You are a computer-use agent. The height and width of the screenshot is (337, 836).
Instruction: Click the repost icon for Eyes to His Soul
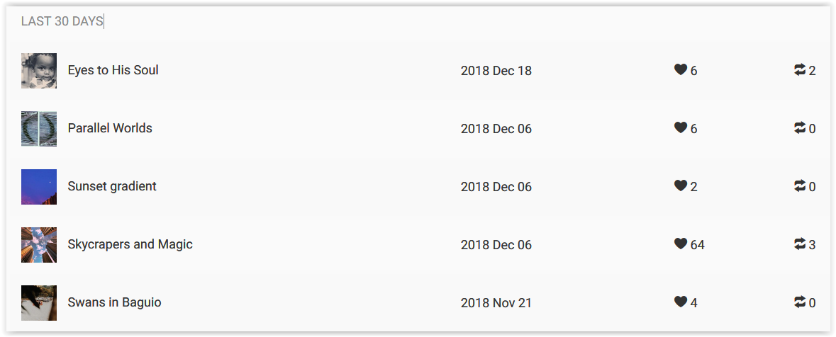[x=800, y=70]
